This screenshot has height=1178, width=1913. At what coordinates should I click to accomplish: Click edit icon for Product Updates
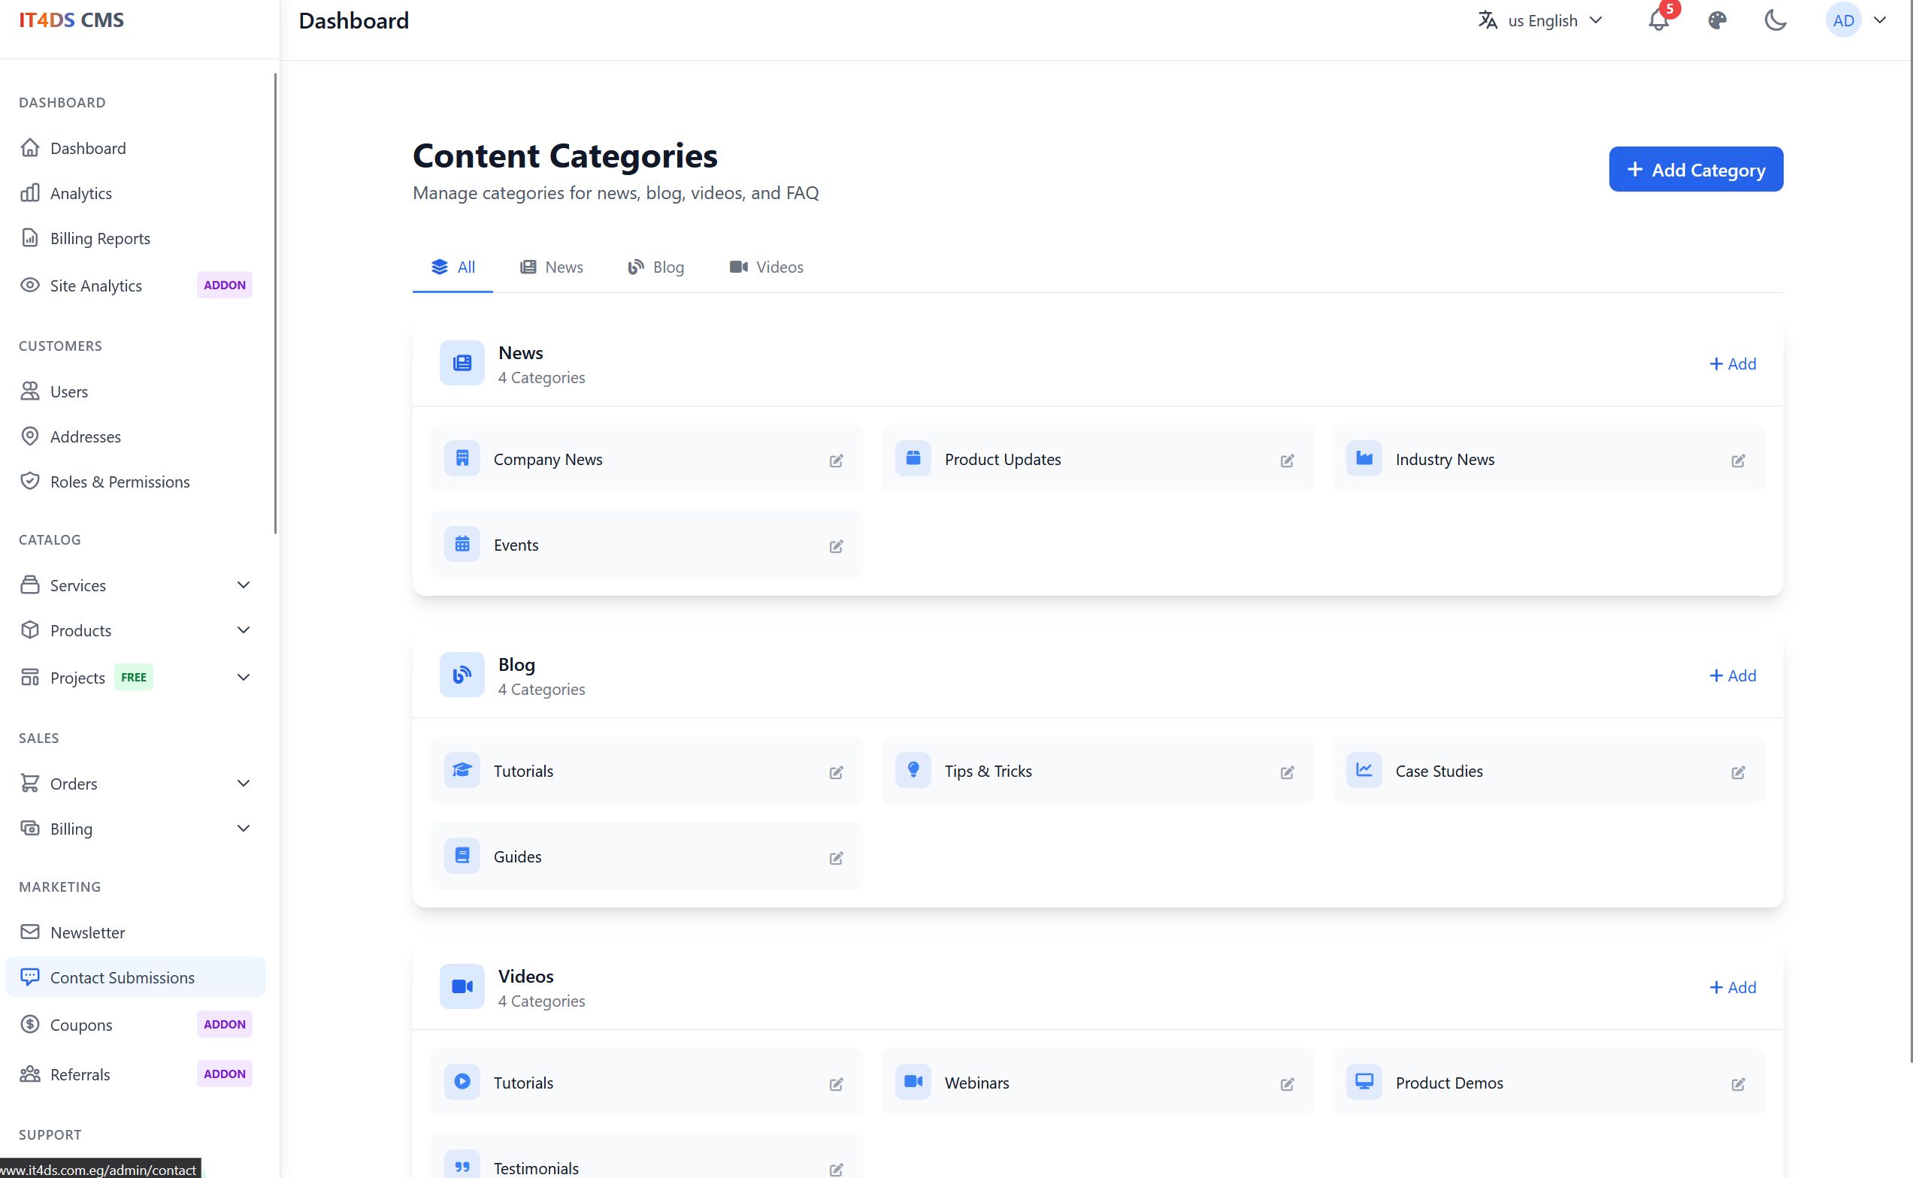point(1286,461)
